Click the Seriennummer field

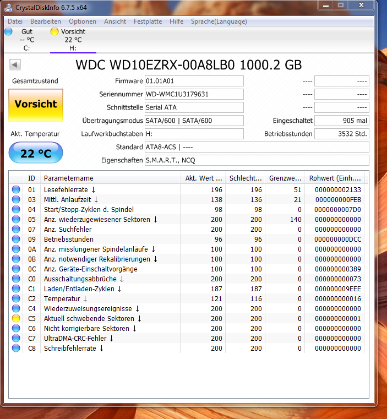coord(194,94)
